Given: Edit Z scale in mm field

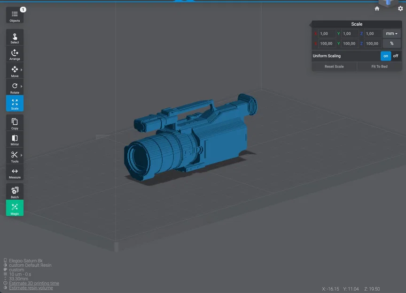Looking at the screenshot, I should [x=373, y=34].
